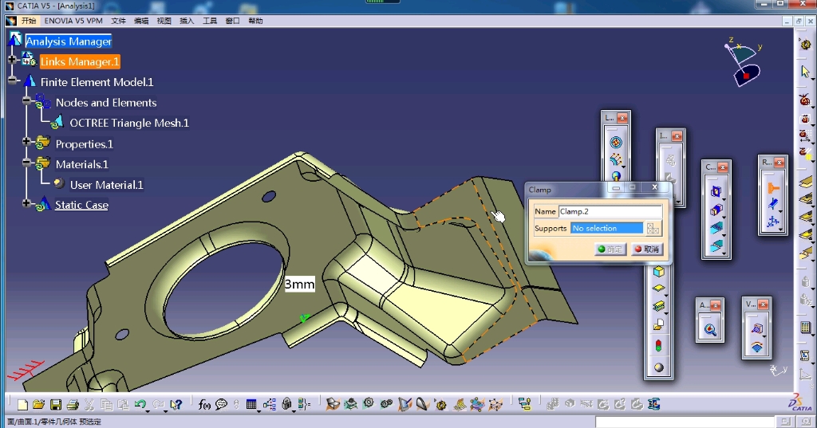Click the yellow cube 3D property icon

[658, 271]
